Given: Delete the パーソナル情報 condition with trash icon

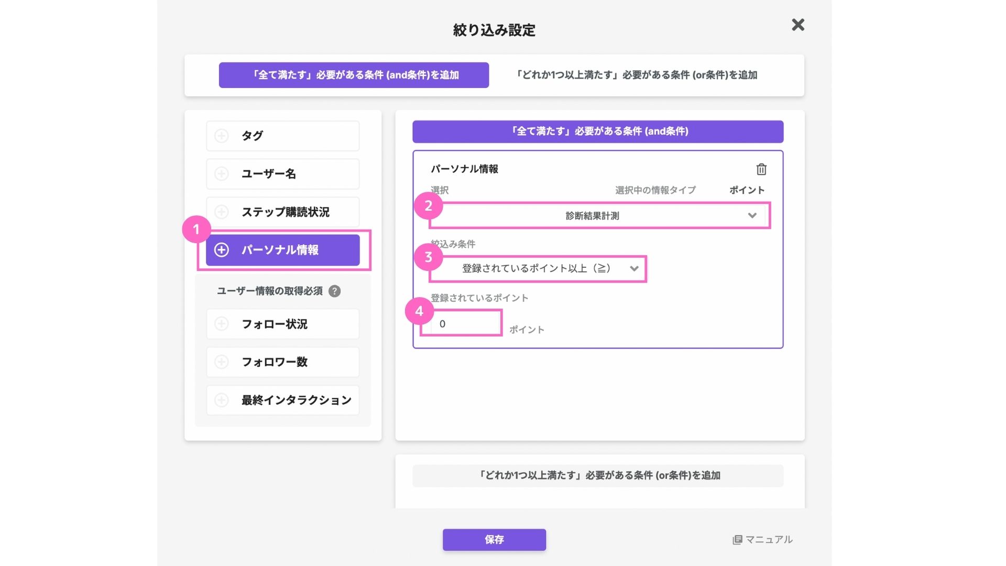Looking at the screenshot, I should tap(761, 169).
